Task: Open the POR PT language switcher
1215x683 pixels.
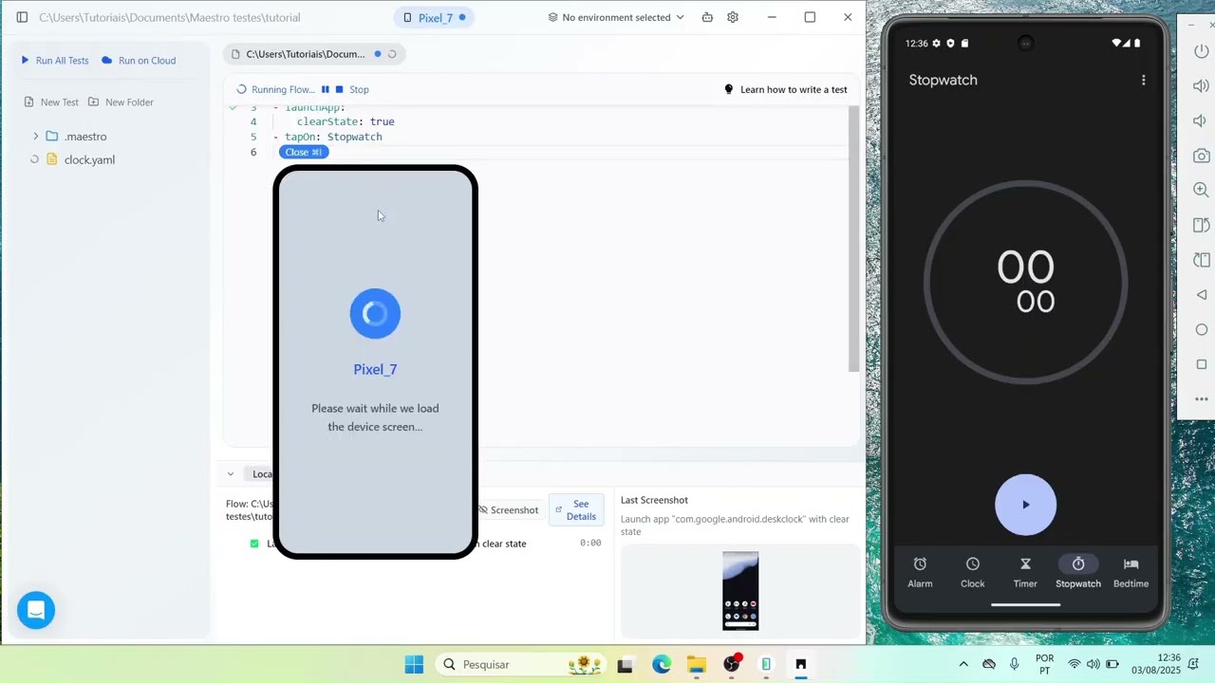Action: coord(1044,664)
